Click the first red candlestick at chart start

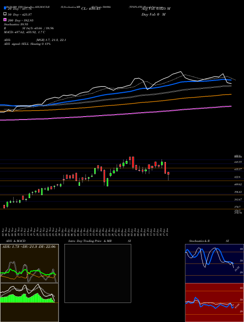pyautogui.click(x=4, y=206)
